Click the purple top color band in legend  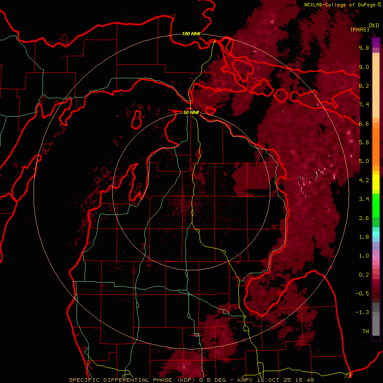[376, 43]
